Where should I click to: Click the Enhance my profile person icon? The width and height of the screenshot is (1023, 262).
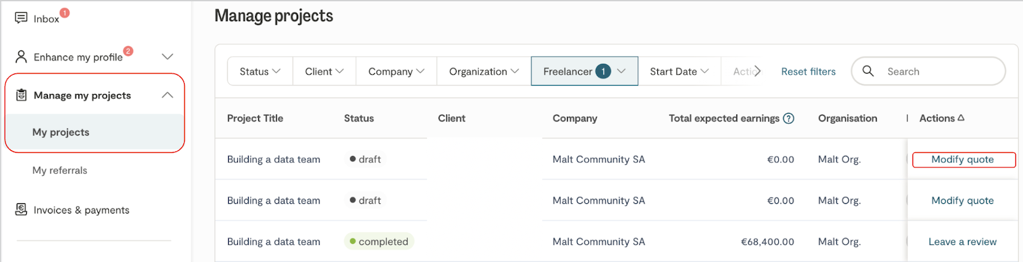click(21, 57)
